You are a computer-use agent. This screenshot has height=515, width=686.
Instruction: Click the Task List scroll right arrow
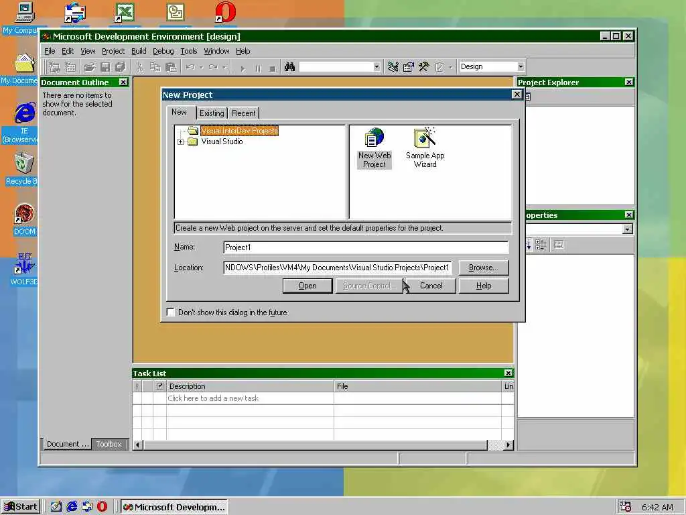pos(508,445)
